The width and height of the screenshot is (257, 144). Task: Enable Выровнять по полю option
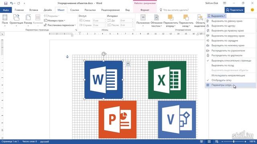tap(230, 66)
